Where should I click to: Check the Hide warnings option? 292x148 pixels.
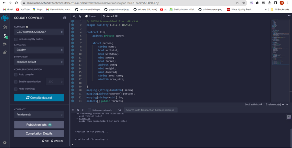pyautogui.click(x=16, y=89)
